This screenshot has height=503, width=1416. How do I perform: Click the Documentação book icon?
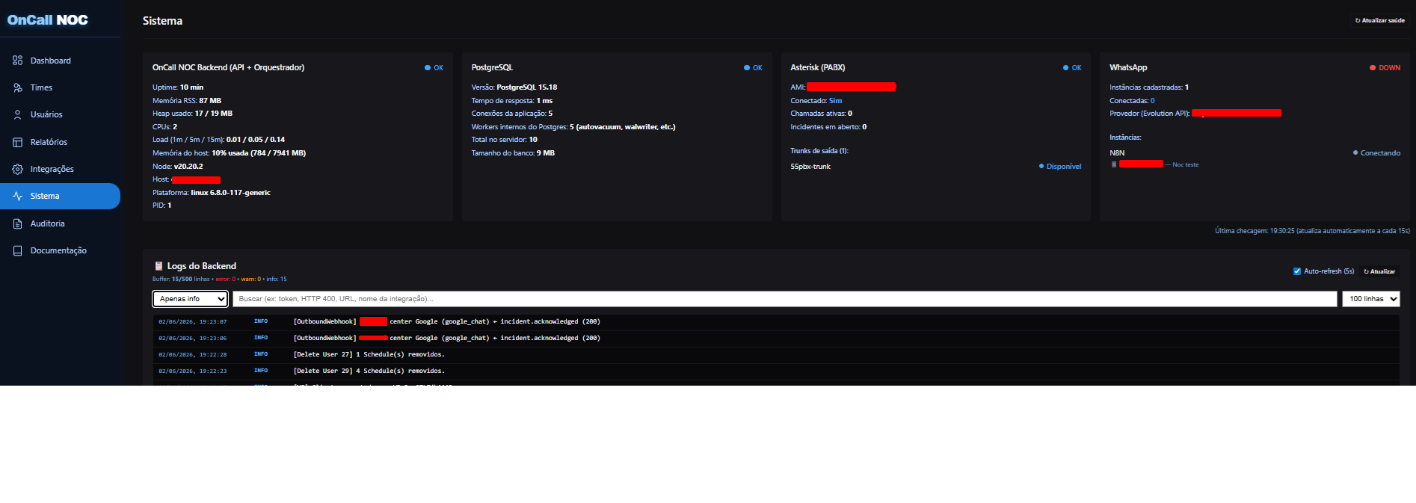click(17, 250)
